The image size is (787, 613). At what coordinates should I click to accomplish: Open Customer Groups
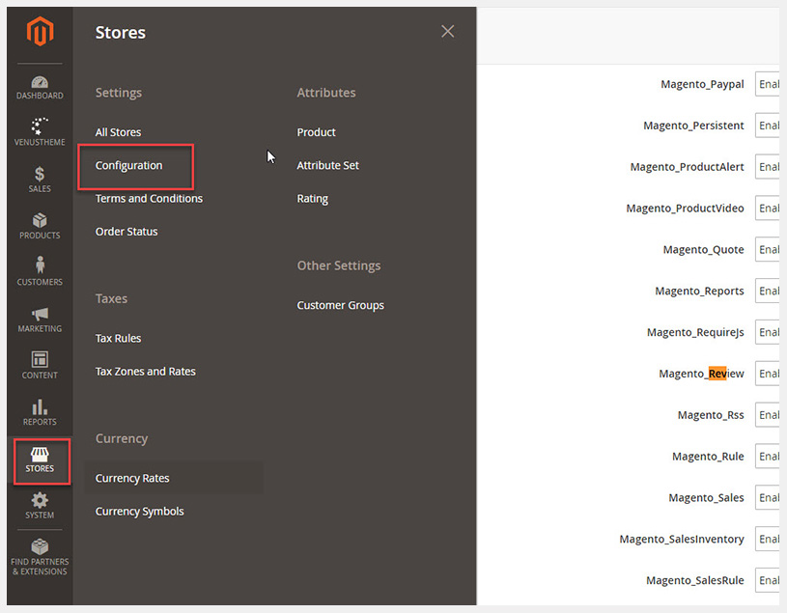[340, 305]
